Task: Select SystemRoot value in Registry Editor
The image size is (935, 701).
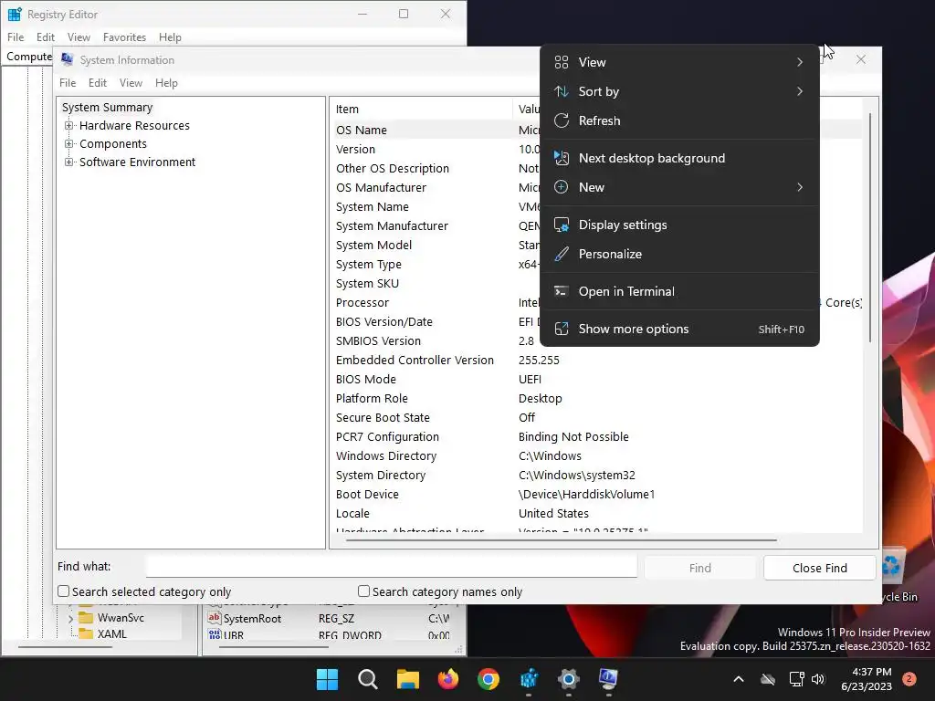Action: (252, 619)
